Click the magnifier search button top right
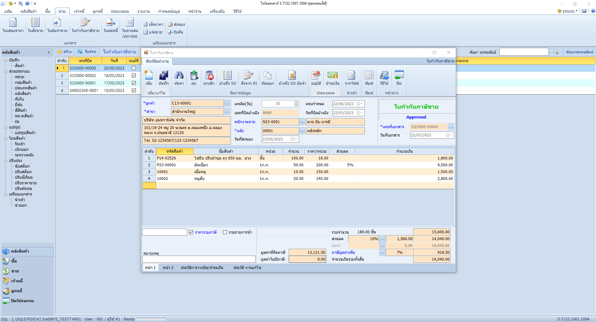 point(556,52)
